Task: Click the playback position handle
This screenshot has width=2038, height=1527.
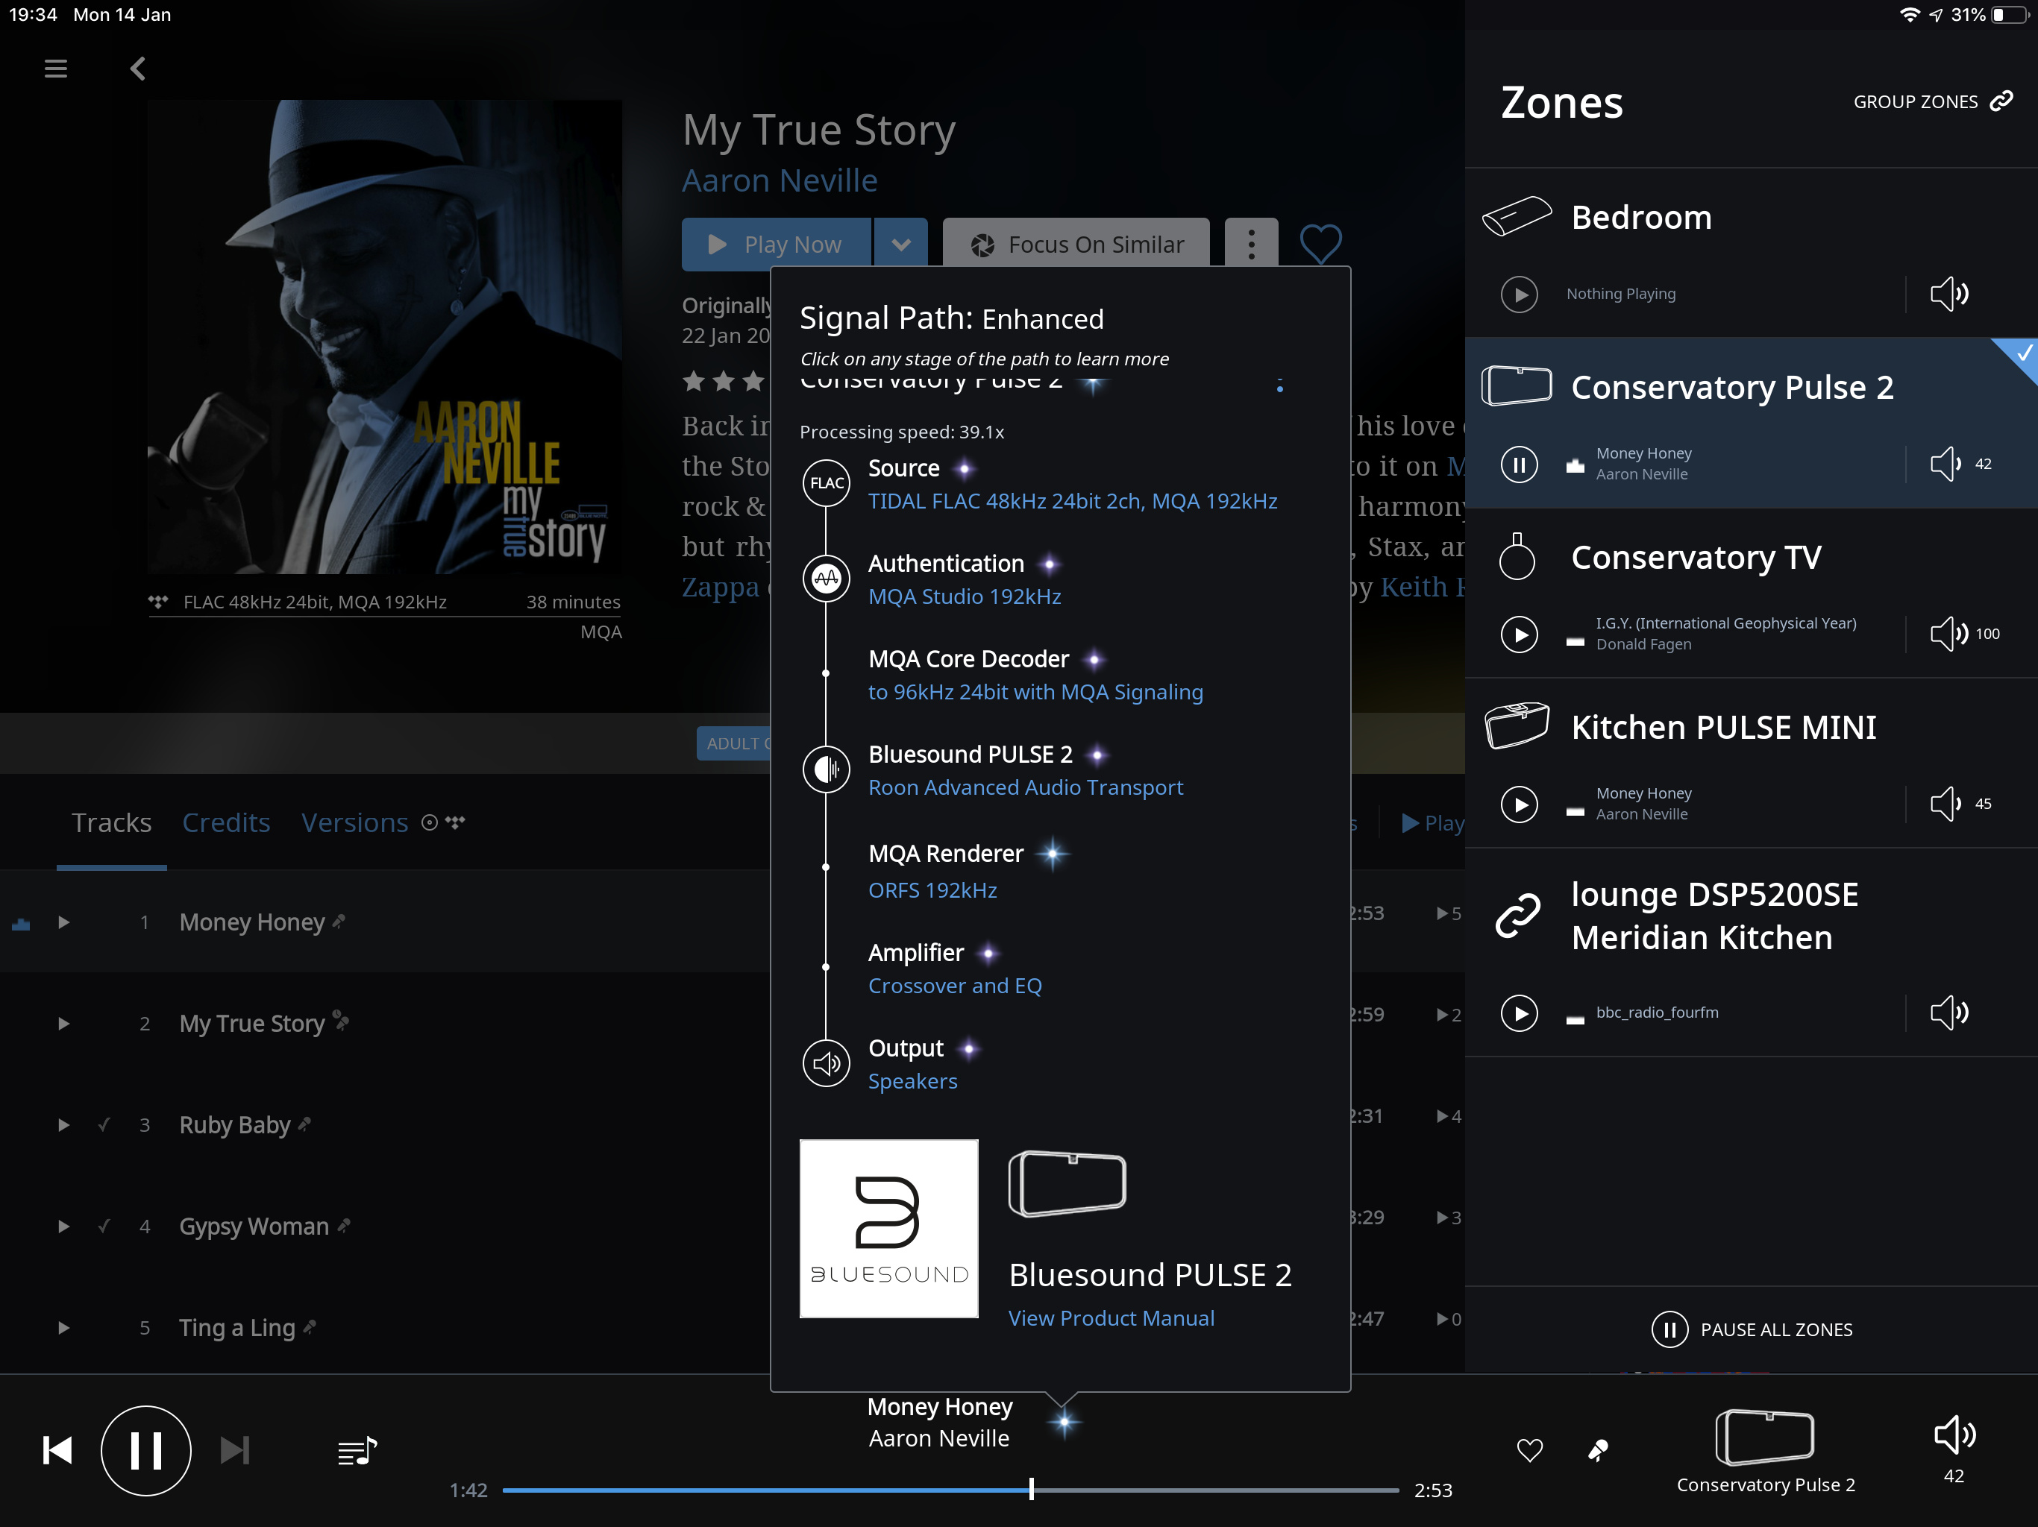Action: [1031, 1489]
